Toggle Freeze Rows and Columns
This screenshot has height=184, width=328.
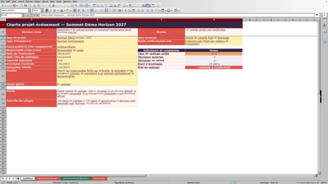(147, 6)
